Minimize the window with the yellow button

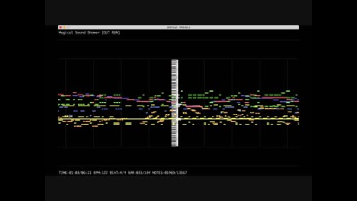tap(64, 27)
